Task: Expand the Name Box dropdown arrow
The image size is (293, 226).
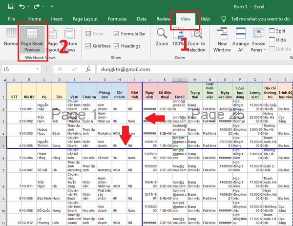Action: coord(38,69)
